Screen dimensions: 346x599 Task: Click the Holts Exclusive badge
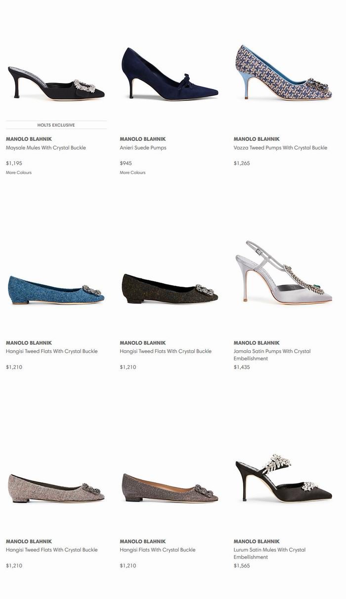pos(56,125)
